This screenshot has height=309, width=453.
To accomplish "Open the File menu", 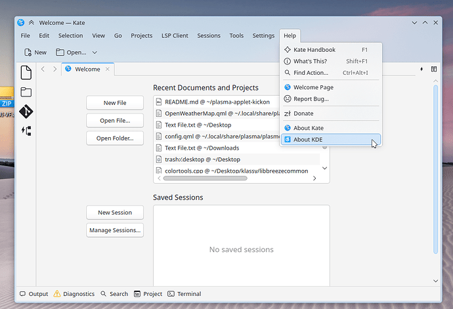I will 25,35.
